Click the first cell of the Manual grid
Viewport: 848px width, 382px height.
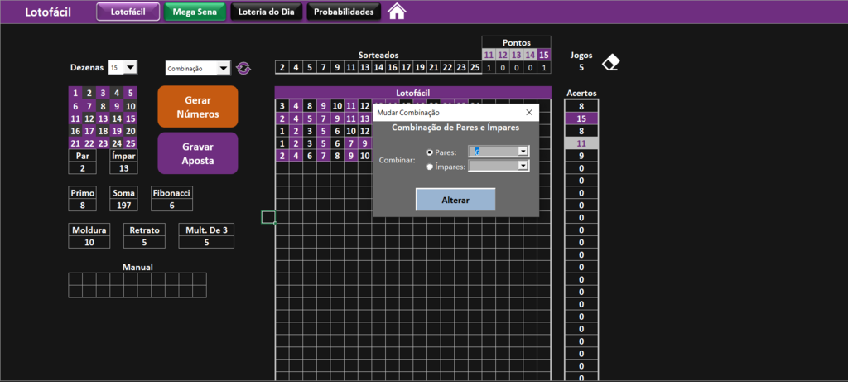coord(75,278)
